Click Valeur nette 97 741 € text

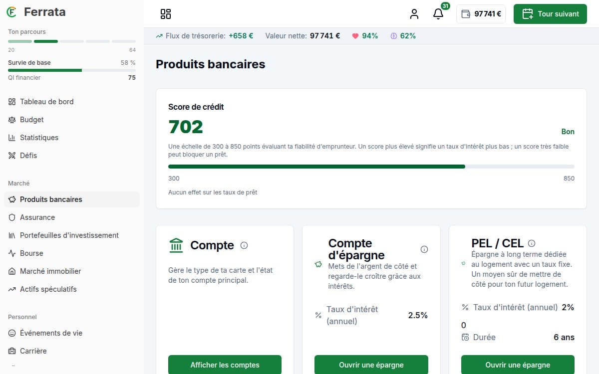pyautogui.click(x=302, y=36)
